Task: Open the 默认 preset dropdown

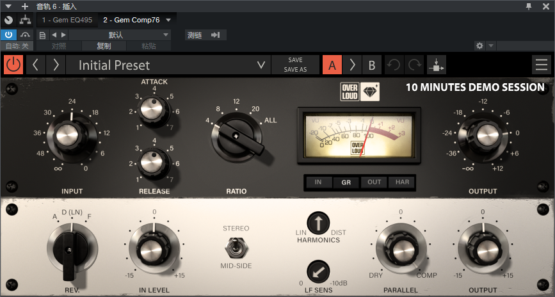Action: tap(120, 35)
